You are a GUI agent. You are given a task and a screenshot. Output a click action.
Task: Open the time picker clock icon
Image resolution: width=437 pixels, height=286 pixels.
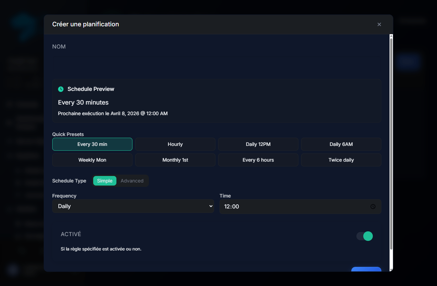(x=373, y=206)
